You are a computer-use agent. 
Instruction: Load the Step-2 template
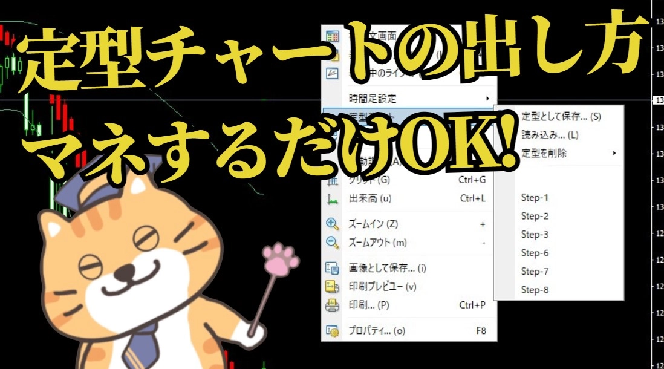pos(535,216)
